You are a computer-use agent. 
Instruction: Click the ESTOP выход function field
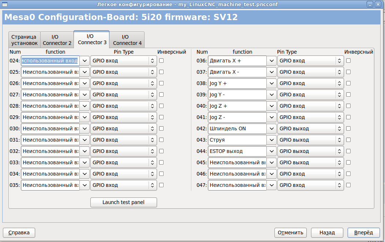tap(237, 151)
